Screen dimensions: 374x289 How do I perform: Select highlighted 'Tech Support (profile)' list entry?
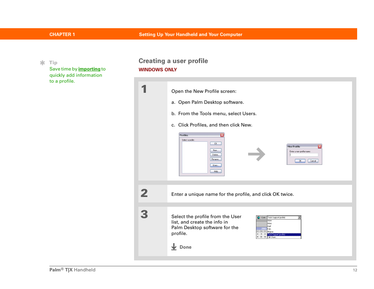[284, 235]
